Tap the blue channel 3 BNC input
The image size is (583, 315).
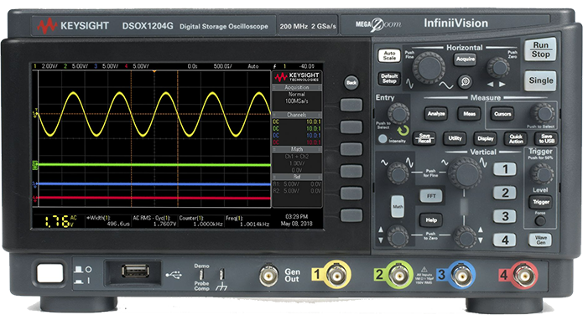coord(461,276)
